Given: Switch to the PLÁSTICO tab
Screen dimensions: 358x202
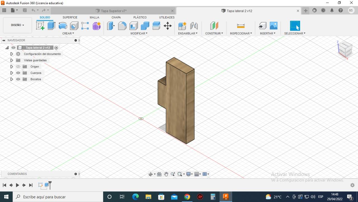Looking at the screenshot, I should coord(140,17).
